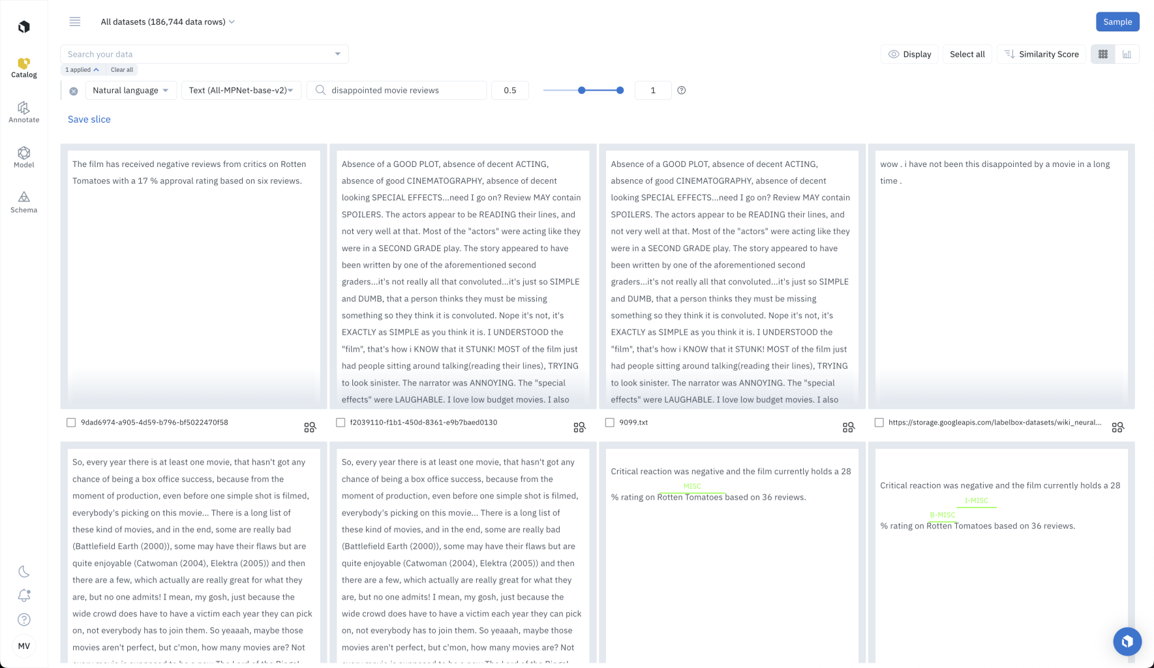This screenshot has height=668, width=1154.
Task: Click the Similarity Score sort button
Action: tap(1041, 54)
